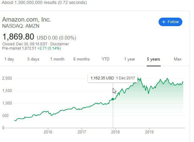Follow Amazon.com, Inc. stock
Viewport: 194px width, 142px height.
[x=170, y=22]
